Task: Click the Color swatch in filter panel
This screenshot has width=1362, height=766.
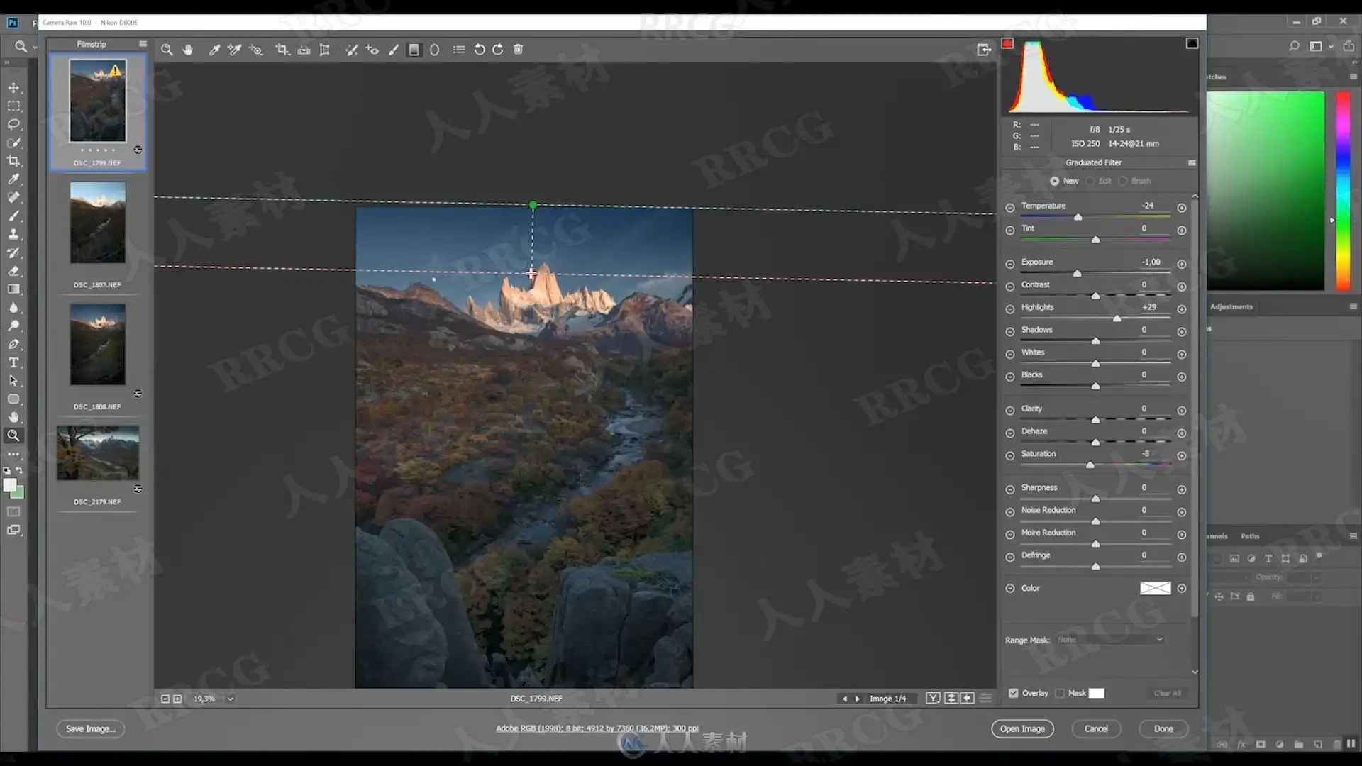Action: (x=1155, y=588)
